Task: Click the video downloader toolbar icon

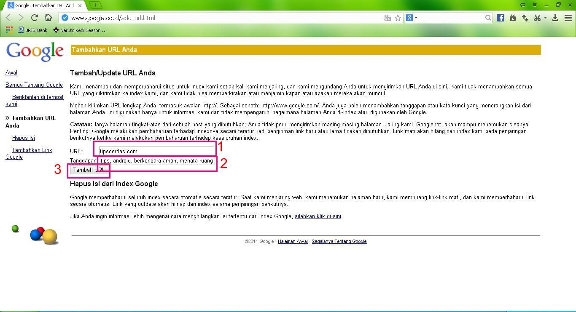Action: point(513,18)
